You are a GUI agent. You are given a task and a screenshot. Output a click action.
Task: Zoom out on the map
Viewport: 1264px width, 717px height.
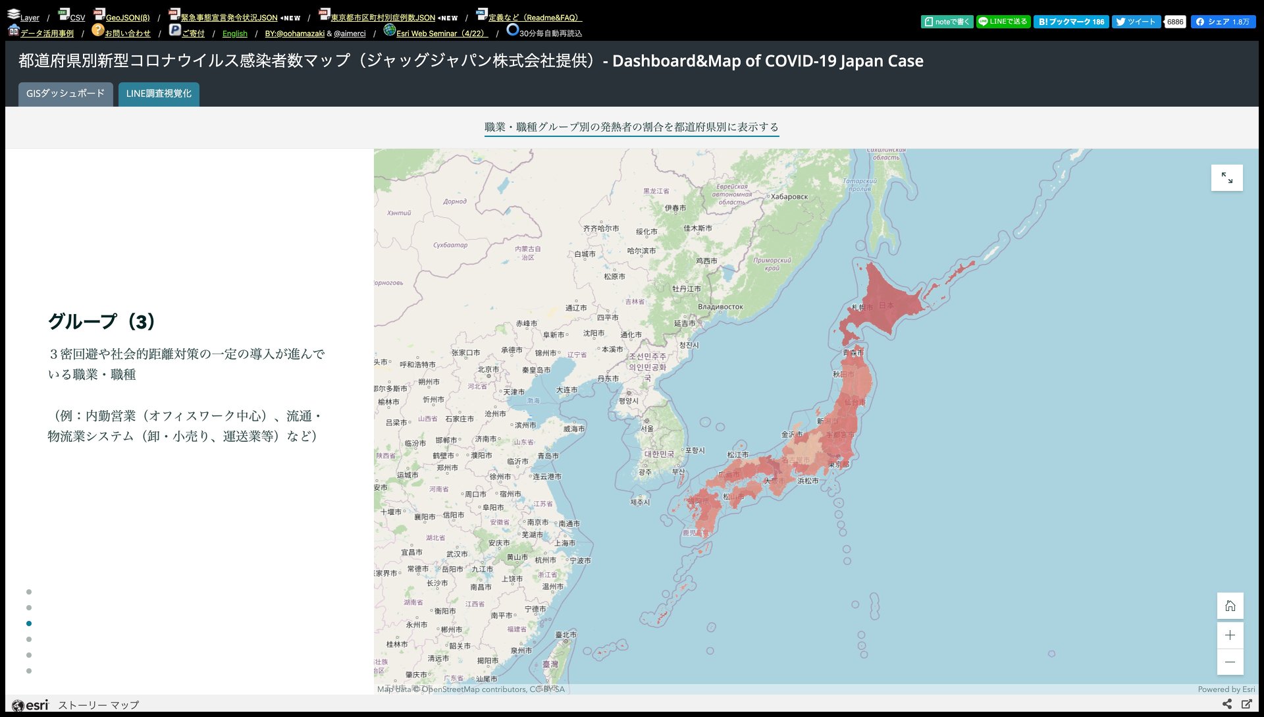tap(1230, 662)
